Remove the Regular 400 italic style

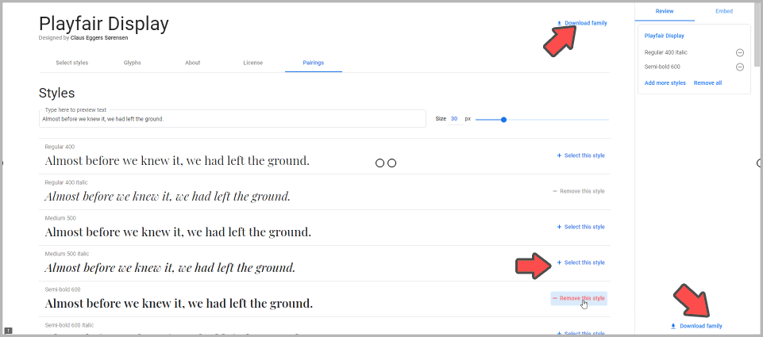(x=579, y=191)
